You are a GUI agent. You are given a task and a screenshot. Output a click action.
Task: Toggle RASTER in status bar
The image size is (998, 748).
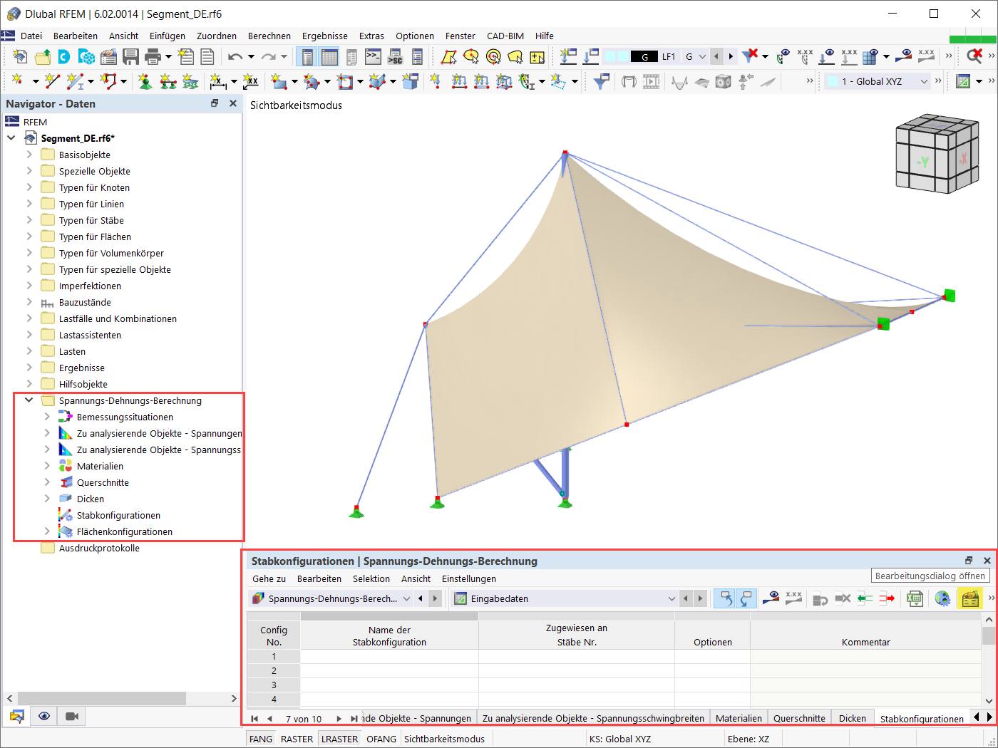tap(297, 739)
